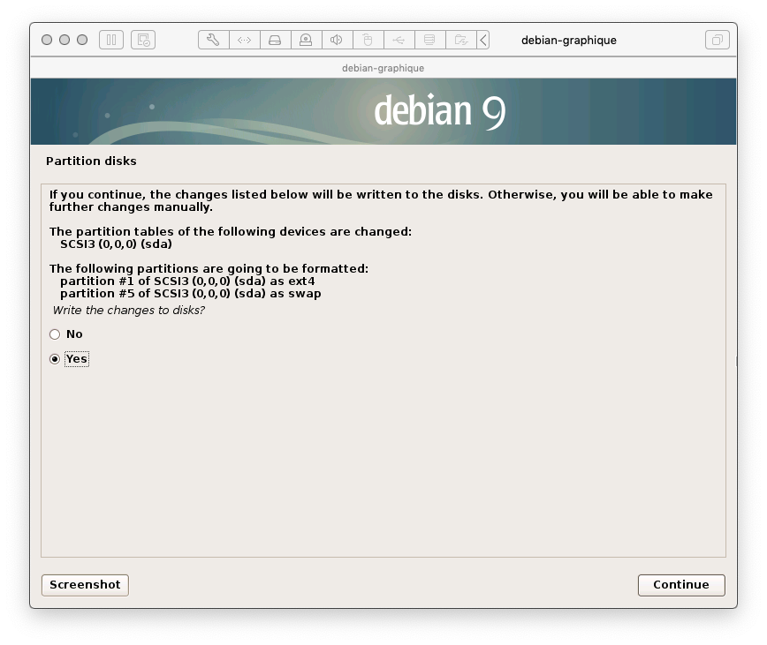Close the debian-graphique window

click(x=47, y=40)
